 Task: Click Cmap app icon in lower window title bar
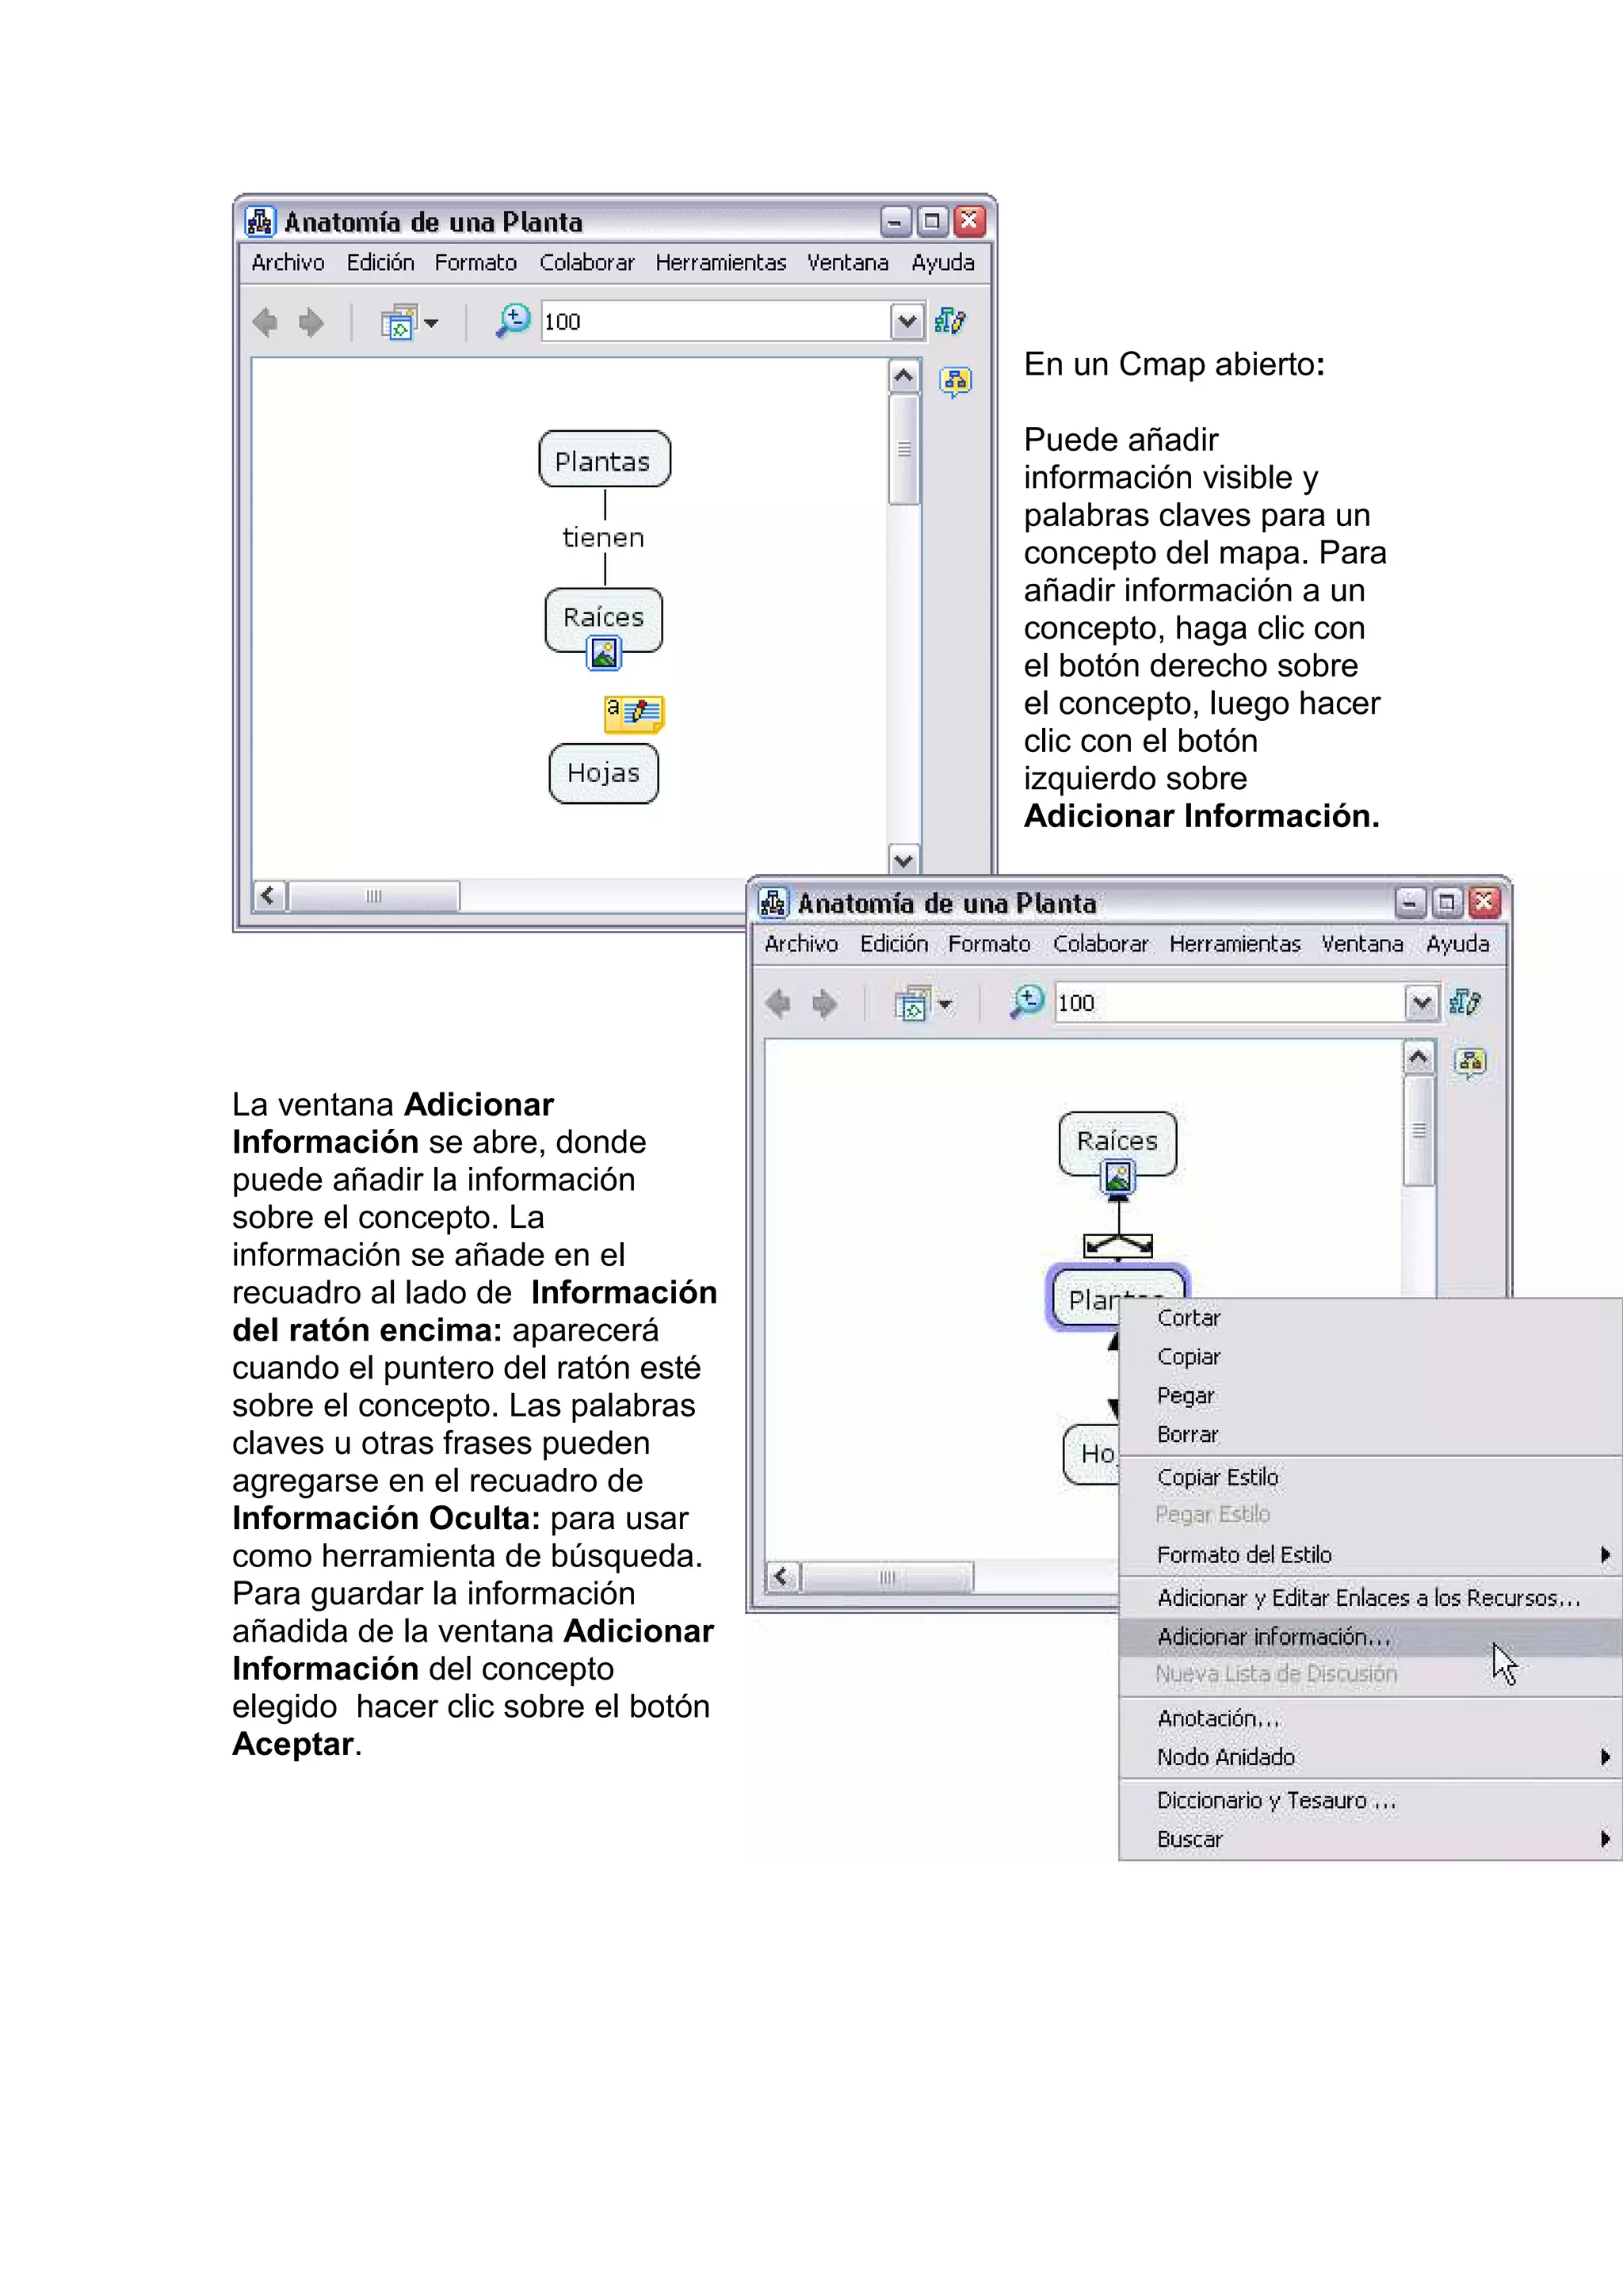774,902
